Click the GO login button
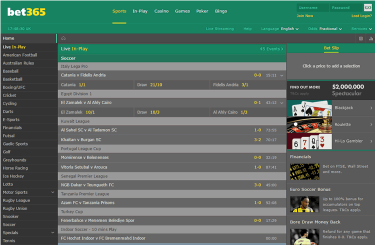 tap(368, 7)
